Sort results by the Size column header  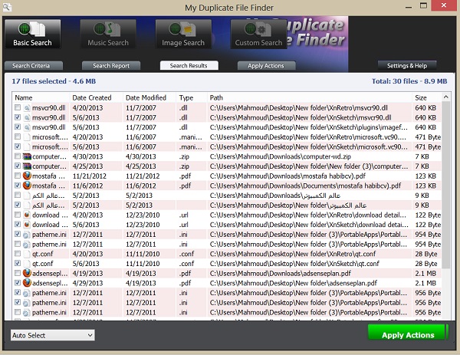tap(426, 97)
